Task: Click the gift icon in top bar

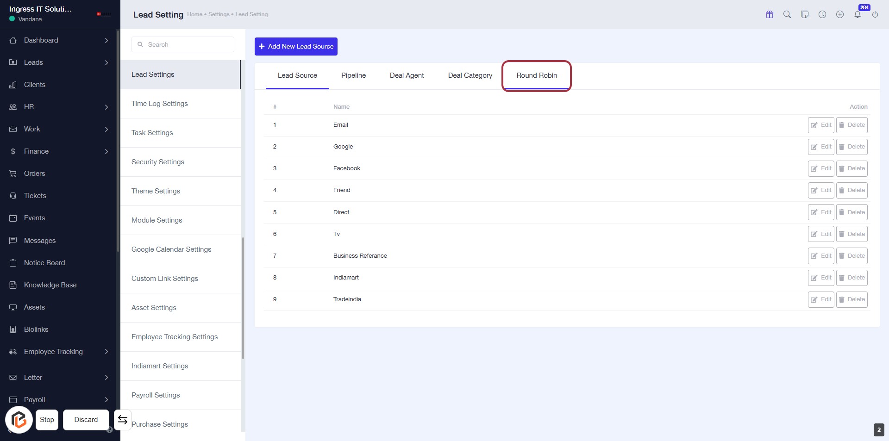Action: [770, 14]
